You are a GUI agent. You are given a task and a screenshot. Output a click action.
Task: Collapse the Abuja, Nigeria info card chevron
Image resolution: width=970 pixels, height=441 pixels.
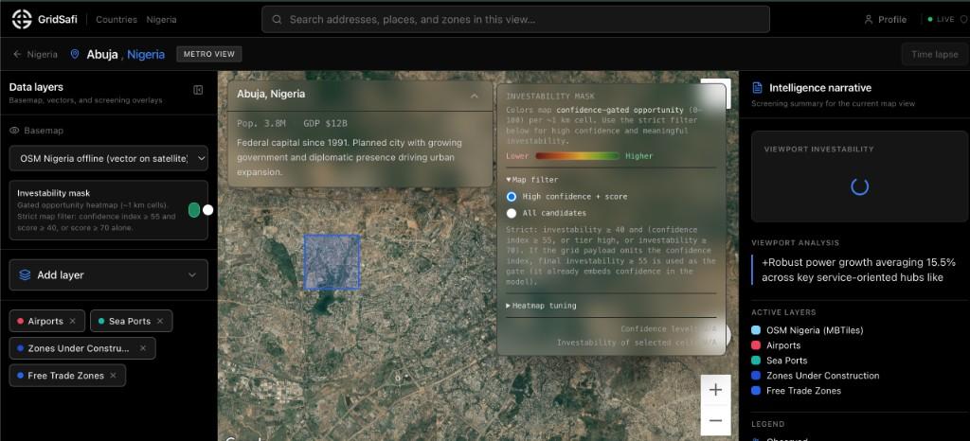point(474,96)
